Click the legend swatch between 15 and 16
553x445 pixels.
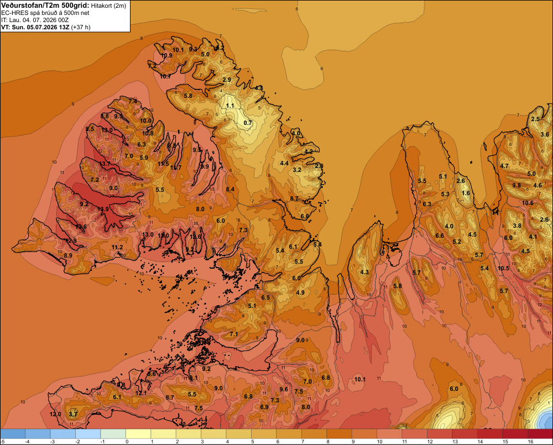(514, 434)
